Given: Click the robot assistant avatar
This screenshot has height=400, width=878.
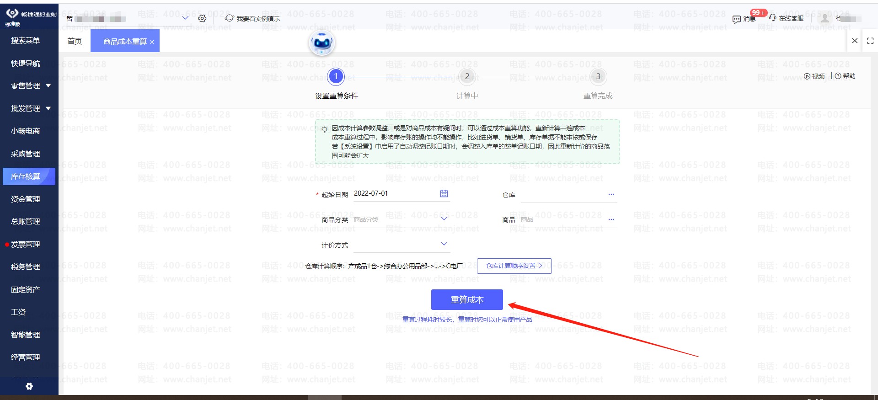Looking at the screenshot, I should tap(322, 43).
